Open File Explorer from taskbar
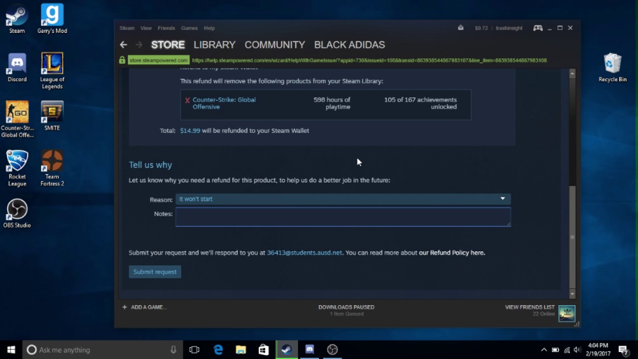The width and height of the screenshot is (638, 359). 241,350
